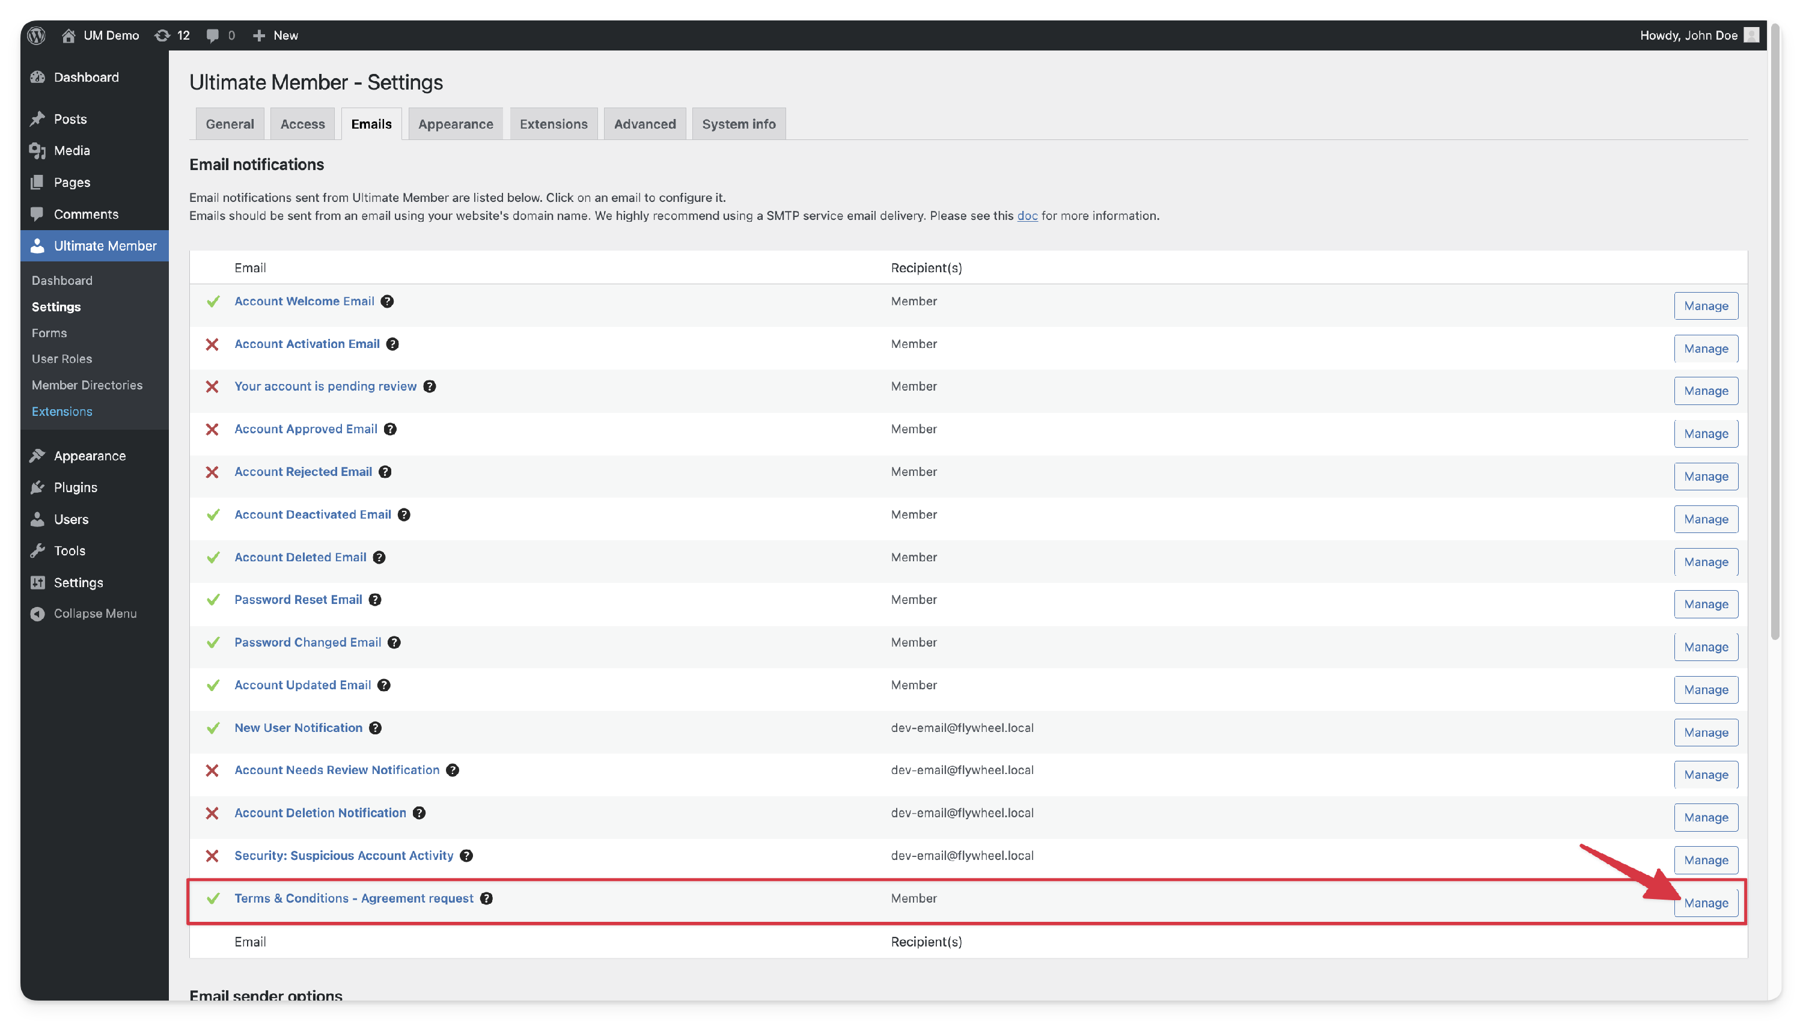This screenshot has height=1021, width=1803.
Task: Click help icon beside Account Welcome Email
Action: (x=387, y=302)
